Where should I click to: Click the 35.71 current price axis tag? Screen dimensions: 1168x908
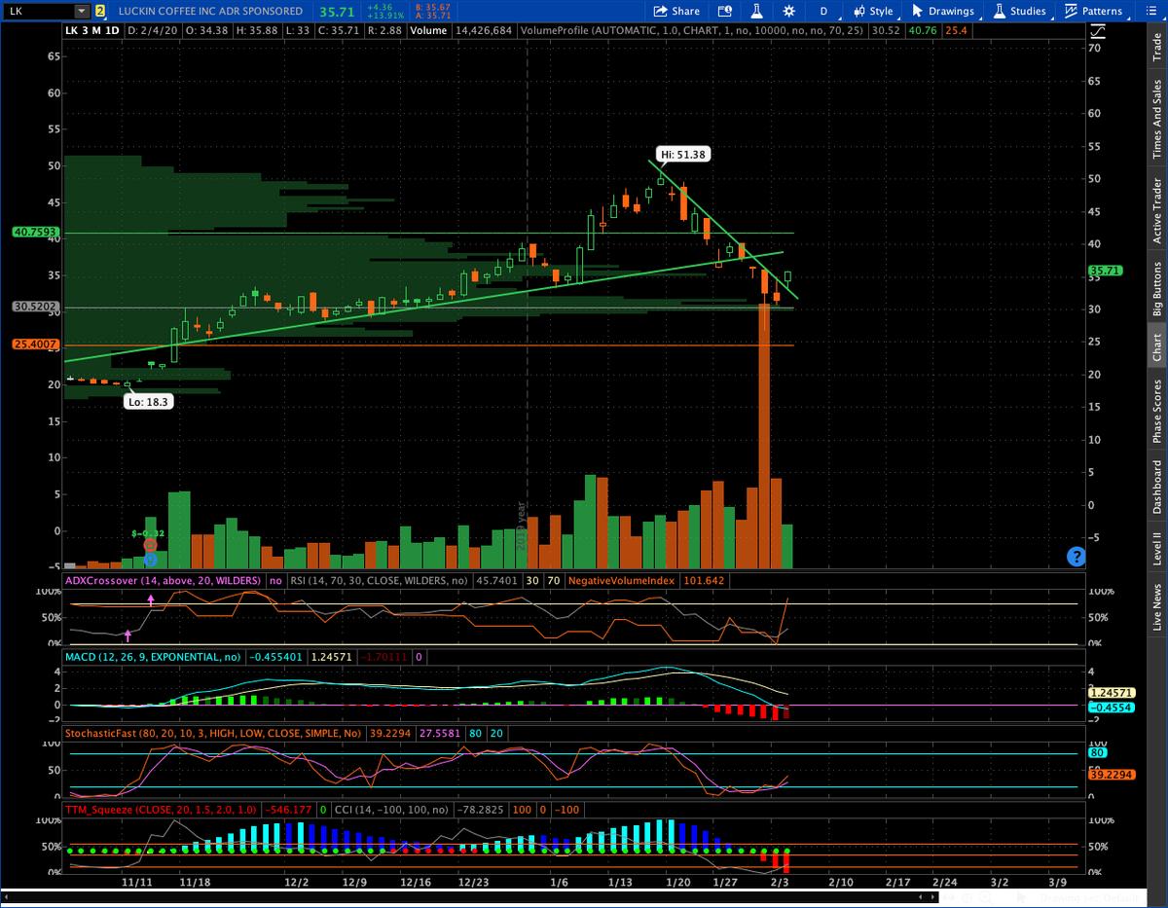(1106, 271)
